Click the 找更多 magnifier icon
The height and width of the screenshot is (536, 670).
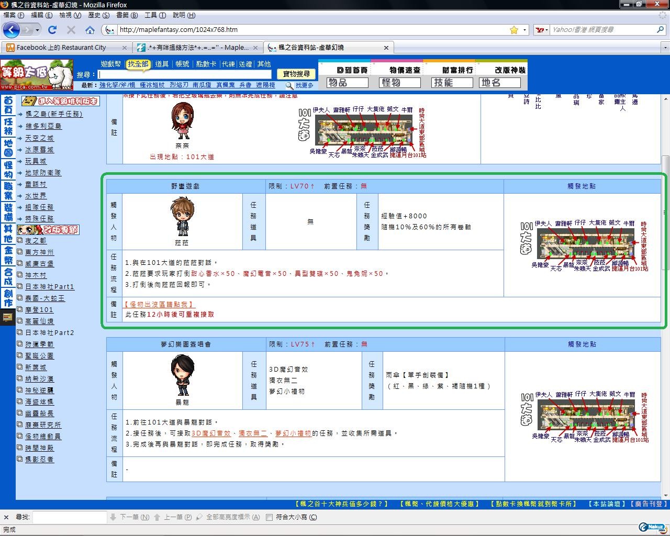click(289, 85)
